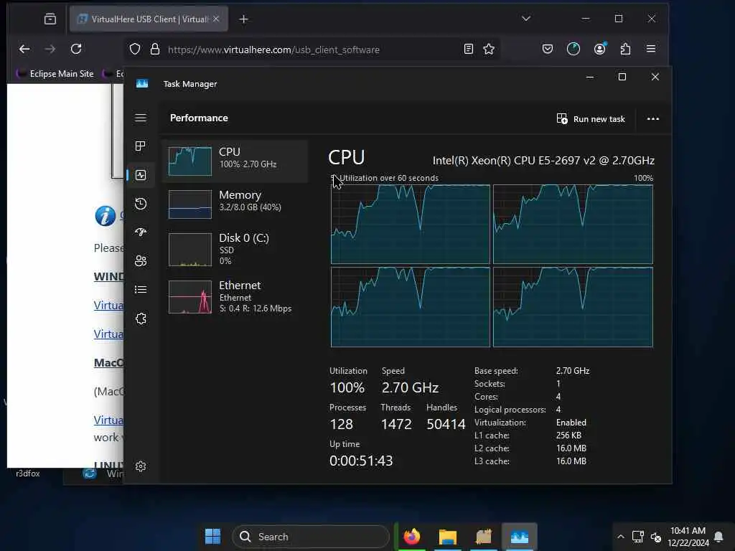The image size is (735, 551).
Task: Open File Explorer from the taskbar
Action: point(448,537)
